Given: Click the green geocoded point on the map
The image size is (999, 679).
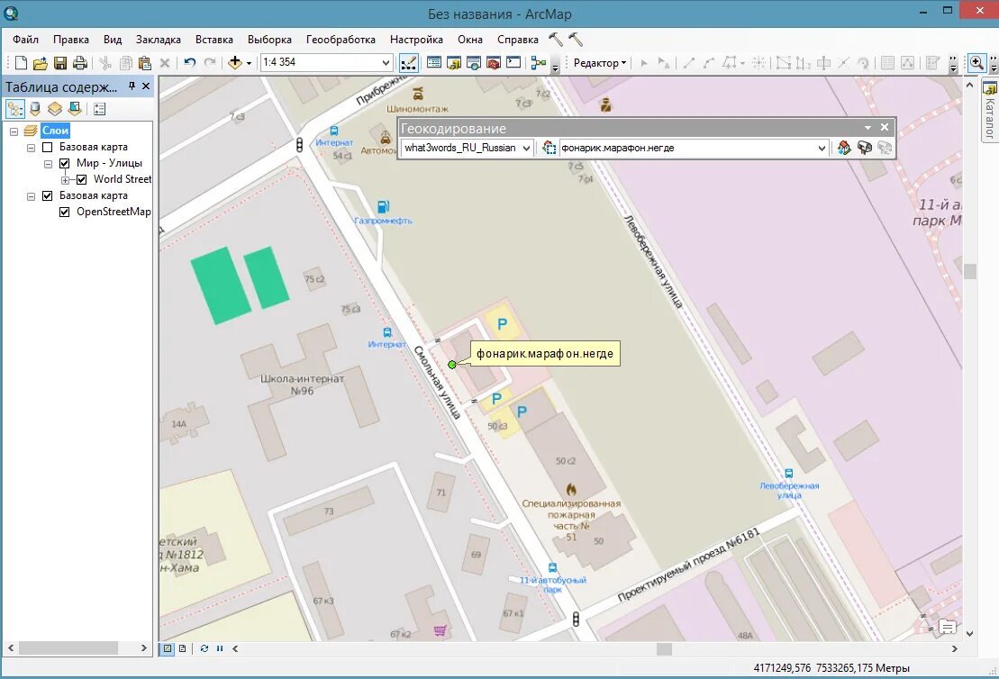Looking at the screenshot, I should (451, 365).
